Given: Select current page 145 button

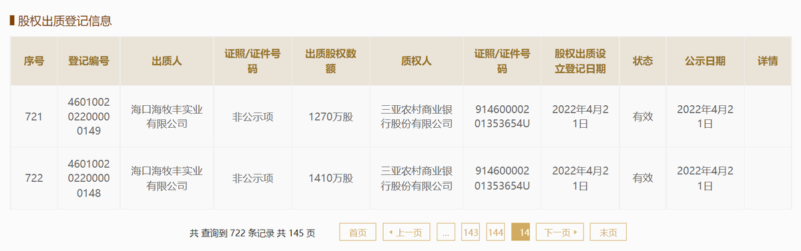Looking at the screenshot, I should tap(521, 232).
